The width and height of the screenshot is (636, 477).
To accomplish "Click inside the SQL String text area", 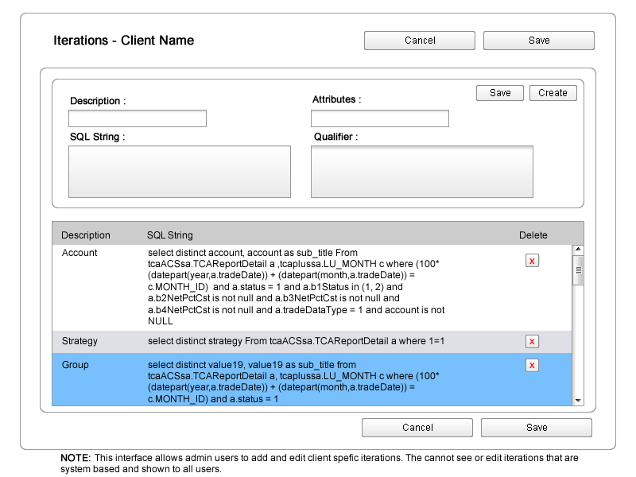I will pos(180,171).
